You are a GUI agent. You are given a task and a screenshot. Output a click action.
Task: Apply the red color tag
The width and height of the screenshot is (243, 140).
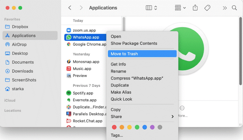click(x=114, y=127)
